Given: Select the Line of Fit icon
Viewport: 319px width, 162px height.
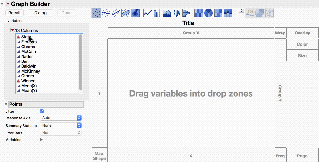Looking at the screenshot, I should click(x=116, y=13).
